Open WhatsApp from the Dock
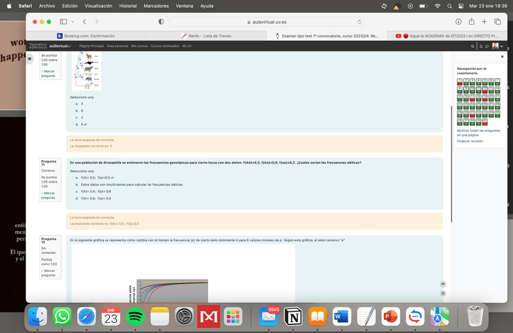The height and width of the screenshot is (333, 513). tap(62, 317)
